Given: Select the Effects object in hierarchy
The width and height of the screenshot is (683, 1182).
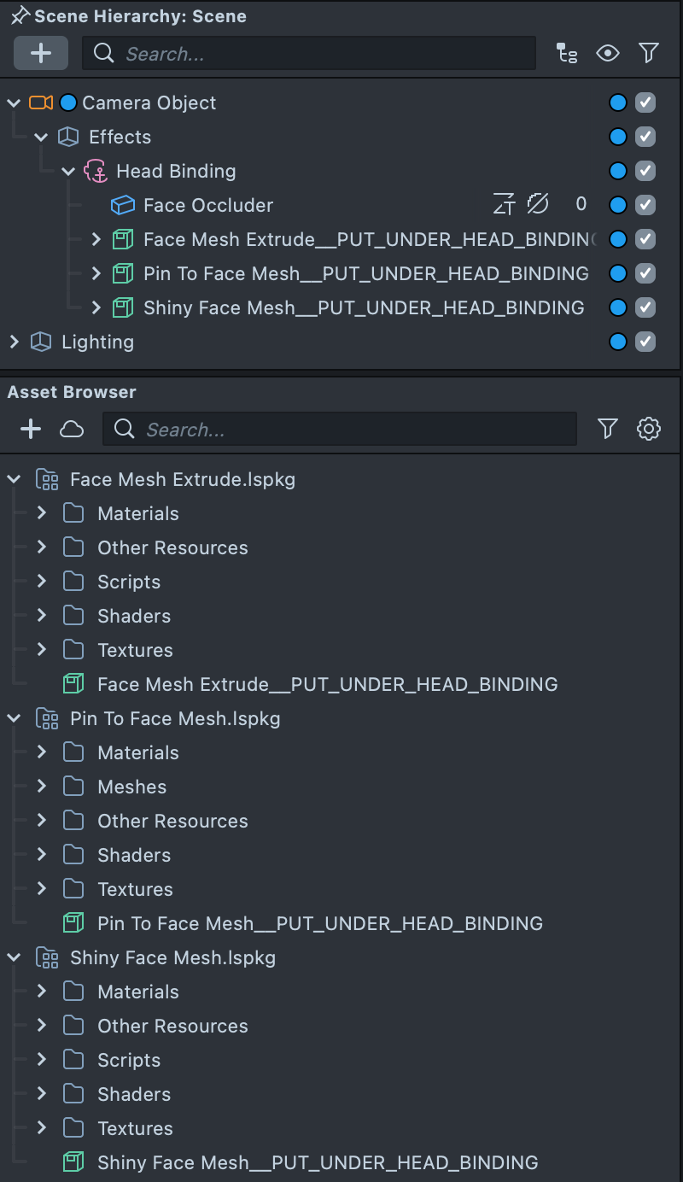Looking at the screenshot, I should pos(120,137).
